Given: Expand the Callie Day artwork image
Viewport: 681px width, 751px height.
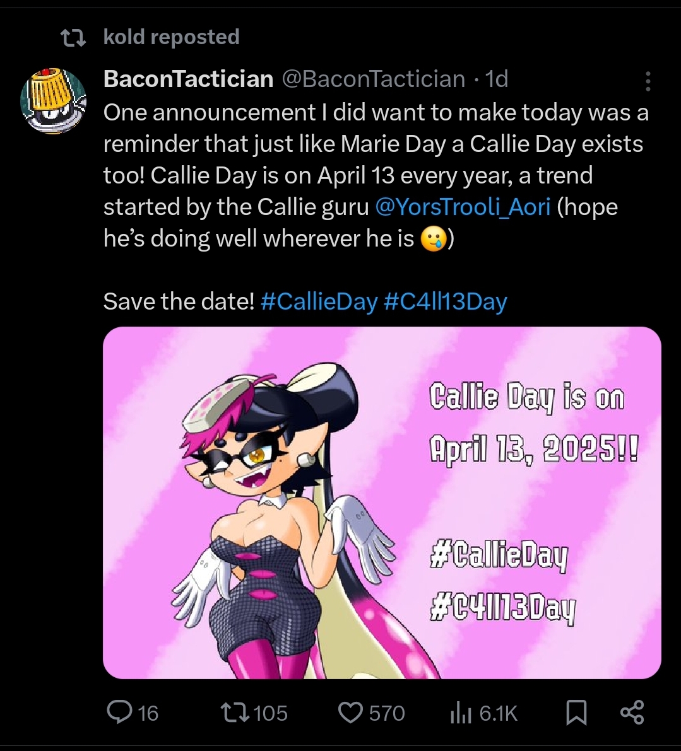Looking at the screenshot, I should pos(382,503).
